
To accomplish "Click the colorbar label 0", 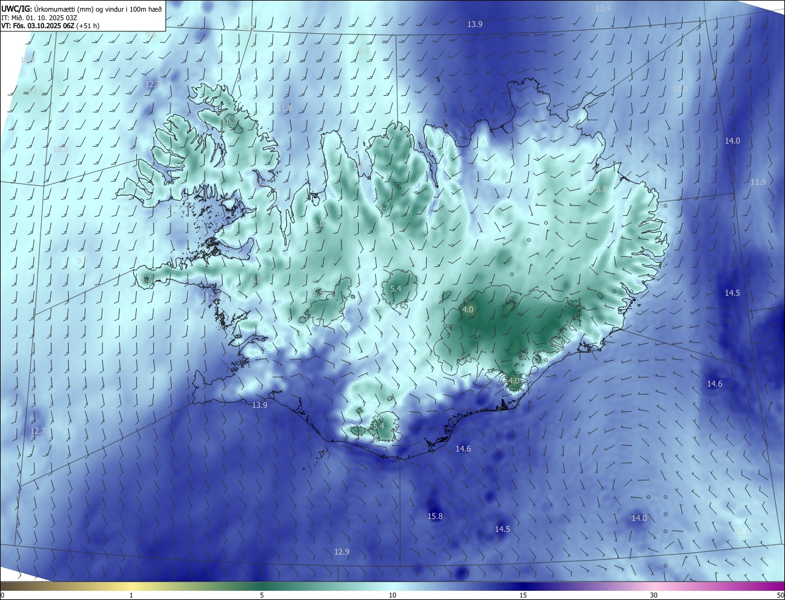I will point(2,595).
